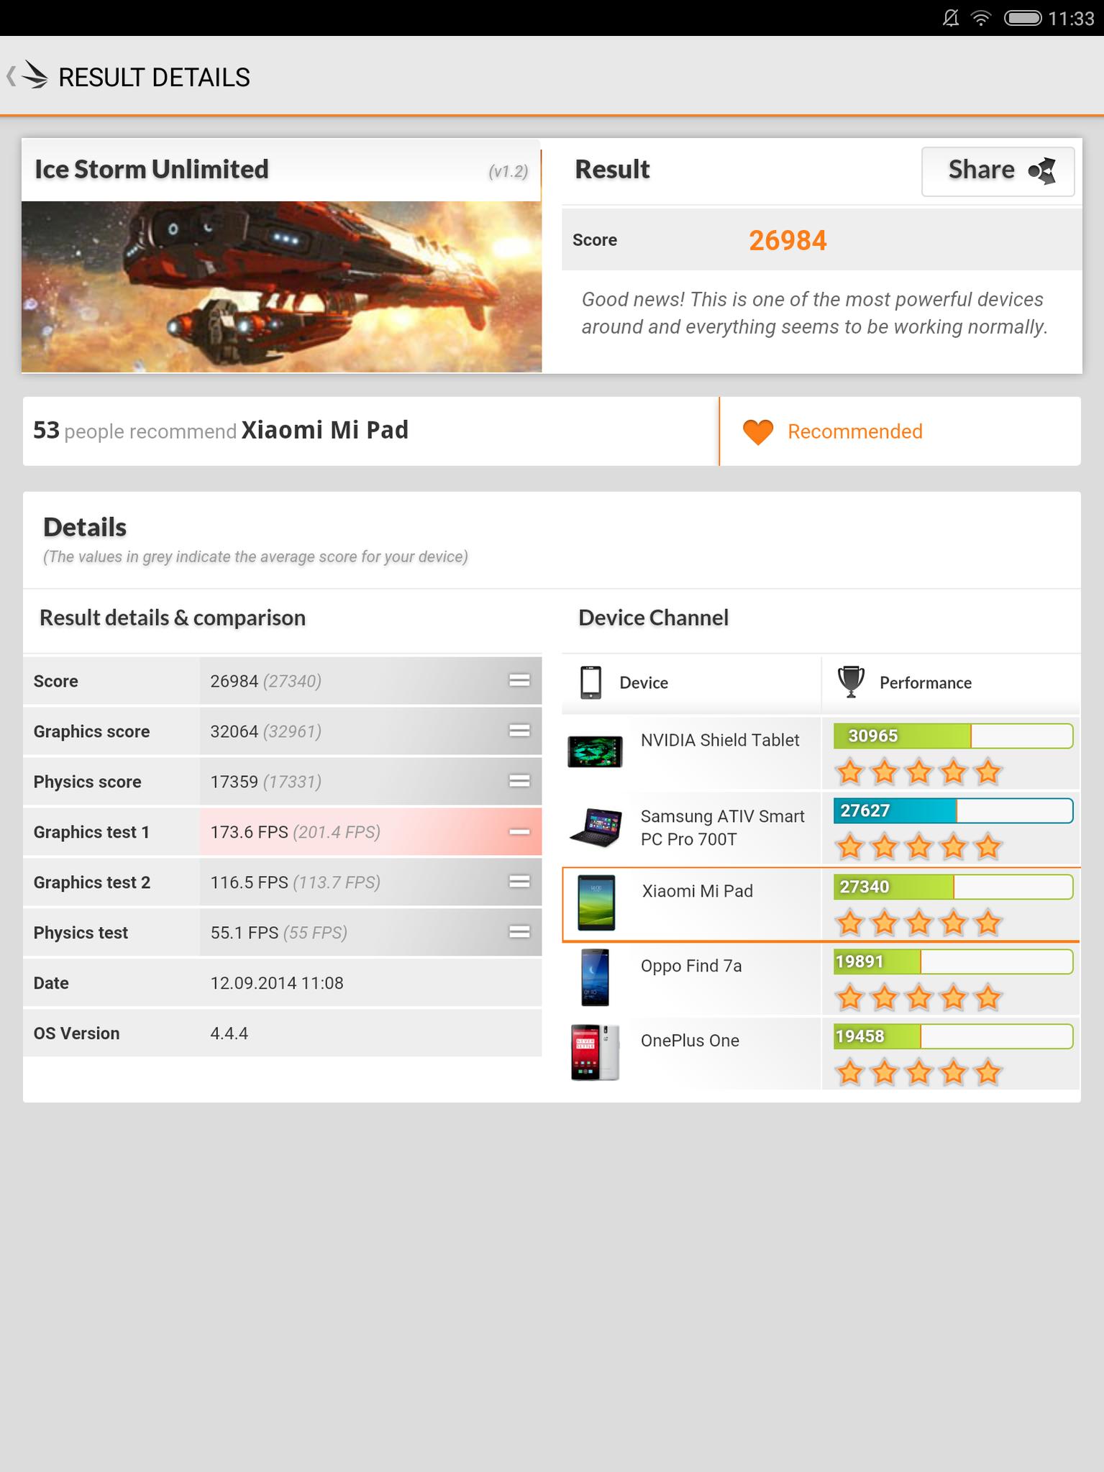Click the Samsung ATIV performance bar 27627
Viewport: 1104px width, 1472px height.
[x=953, y=810]
